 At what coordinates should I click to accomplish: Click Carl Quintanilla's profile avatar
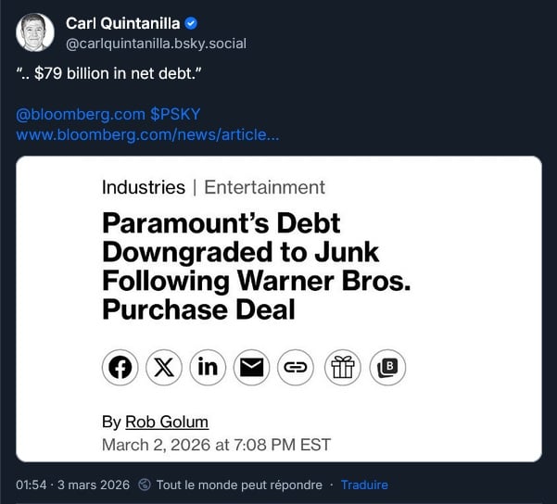tap(34, 32)
